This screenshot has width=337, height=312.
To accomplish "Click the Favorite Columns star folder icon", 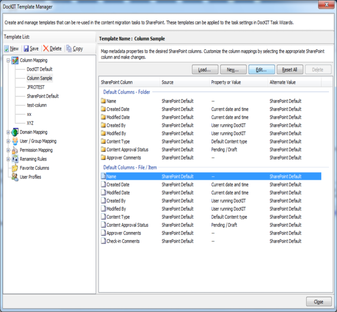I will tap(15, 168).
